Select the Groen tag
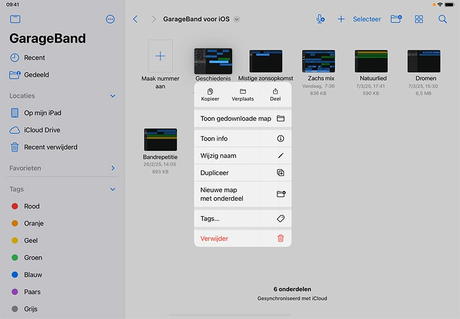 coord(62,258)
